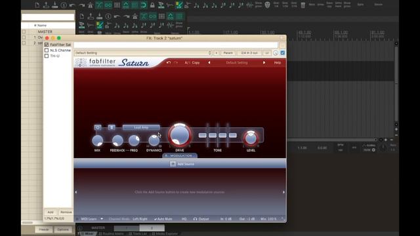The width and height of the screenshot is (420, 236).
Task: Go to next Saturn preset arrow
Action: tap(264, 63)
